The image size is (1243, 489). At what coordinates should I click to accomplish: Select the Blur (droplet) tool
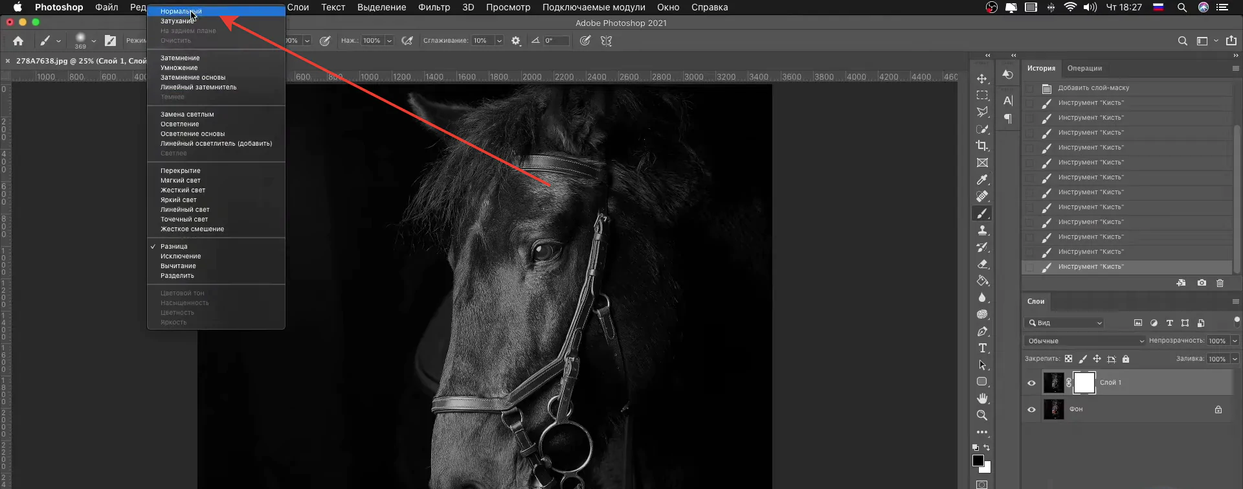(982, 297)
